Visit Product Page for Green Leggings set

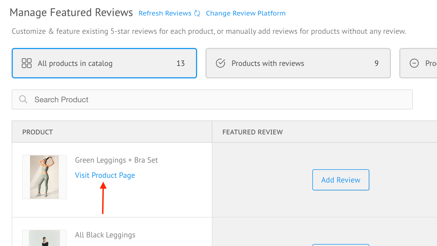[105, 175]
